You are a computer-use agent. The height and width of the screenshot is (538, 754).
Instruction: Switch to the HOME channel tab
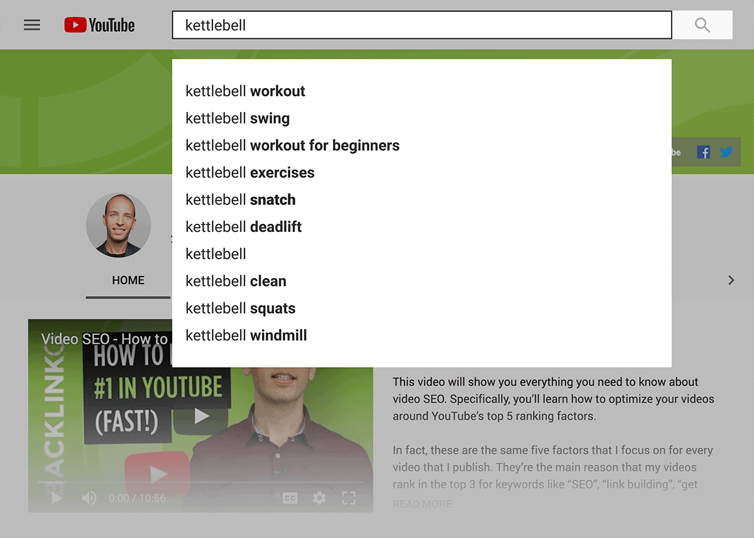(128, 280)
